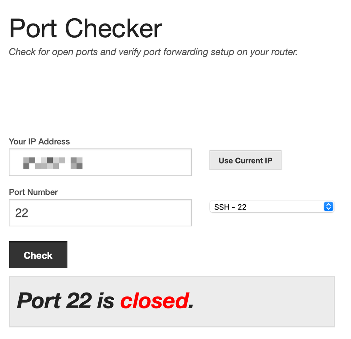Open the SSH - 22 service dropdown
Image resolution: width=351 pixels, height=339 pixels.
272,207
